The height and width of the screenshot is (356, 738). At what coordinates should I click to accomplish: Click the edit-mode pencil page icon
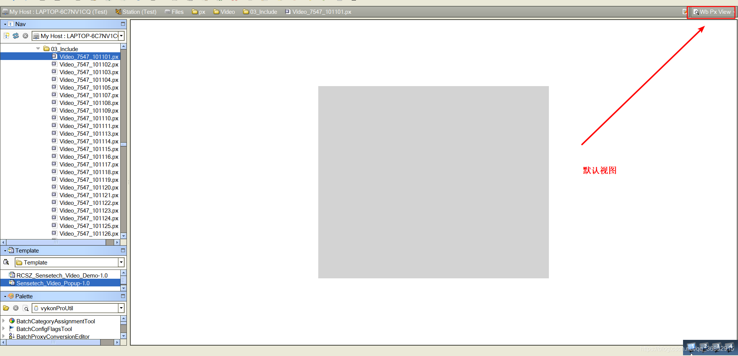click(685, 12)
